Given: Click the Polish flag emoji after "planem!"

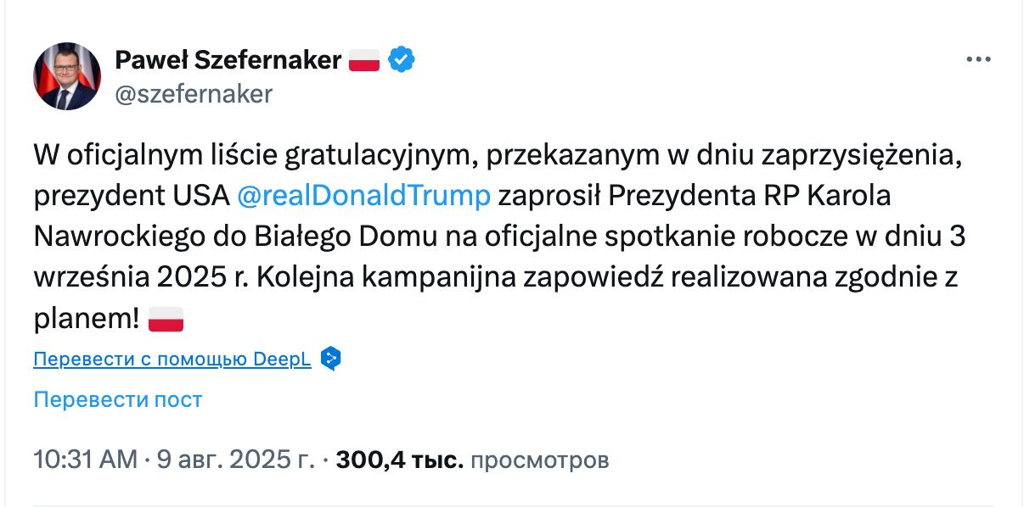Looking at the screenshot, I should pyautogui.click(x=166, y=320).
